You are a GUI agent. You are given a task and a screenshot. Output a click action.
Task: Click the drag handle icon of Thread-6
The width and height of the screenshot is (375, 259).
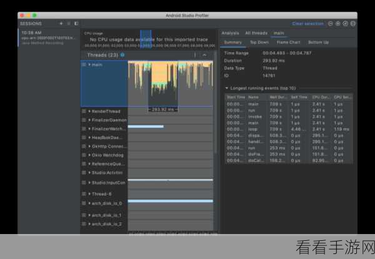[x=84, y=194]
